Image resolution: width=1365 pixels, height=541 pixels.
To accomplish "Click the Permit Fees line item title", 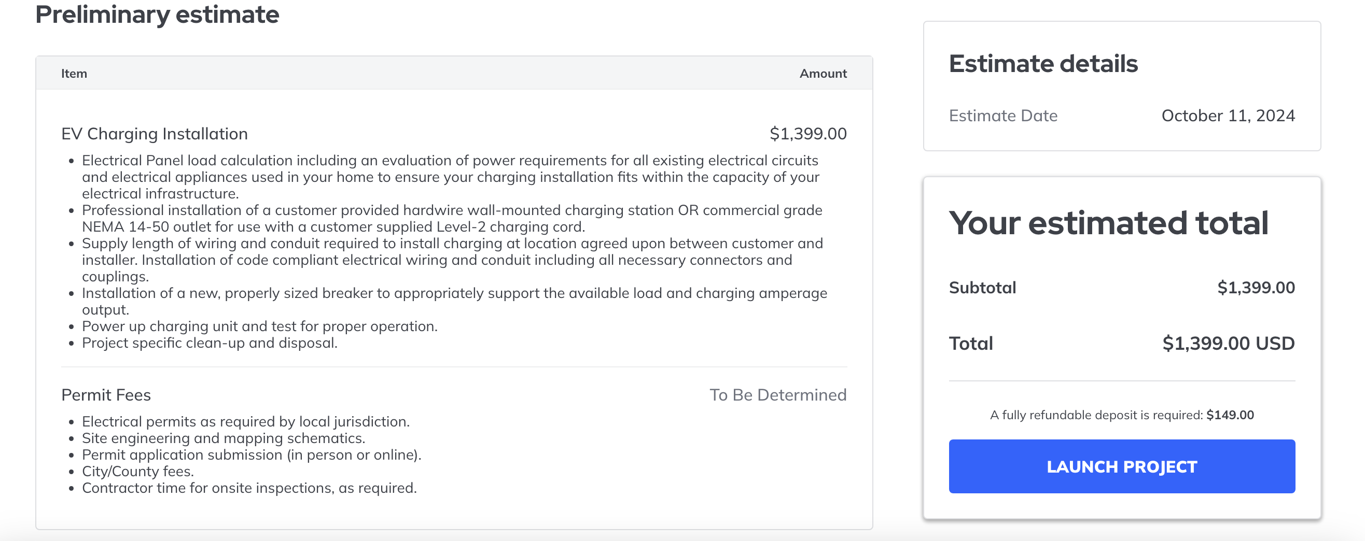I will point(106,395).
